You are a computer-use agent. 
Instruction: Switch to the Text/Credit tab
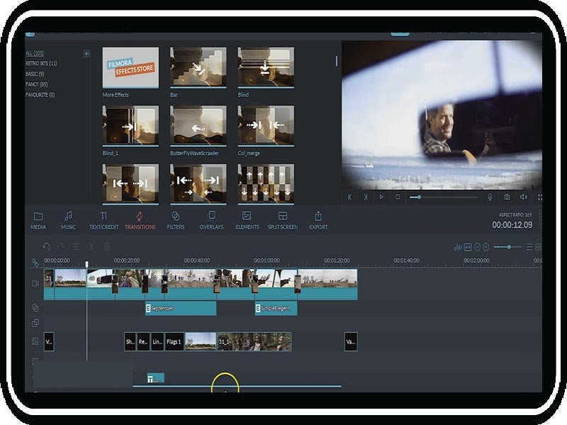[103, 221]
